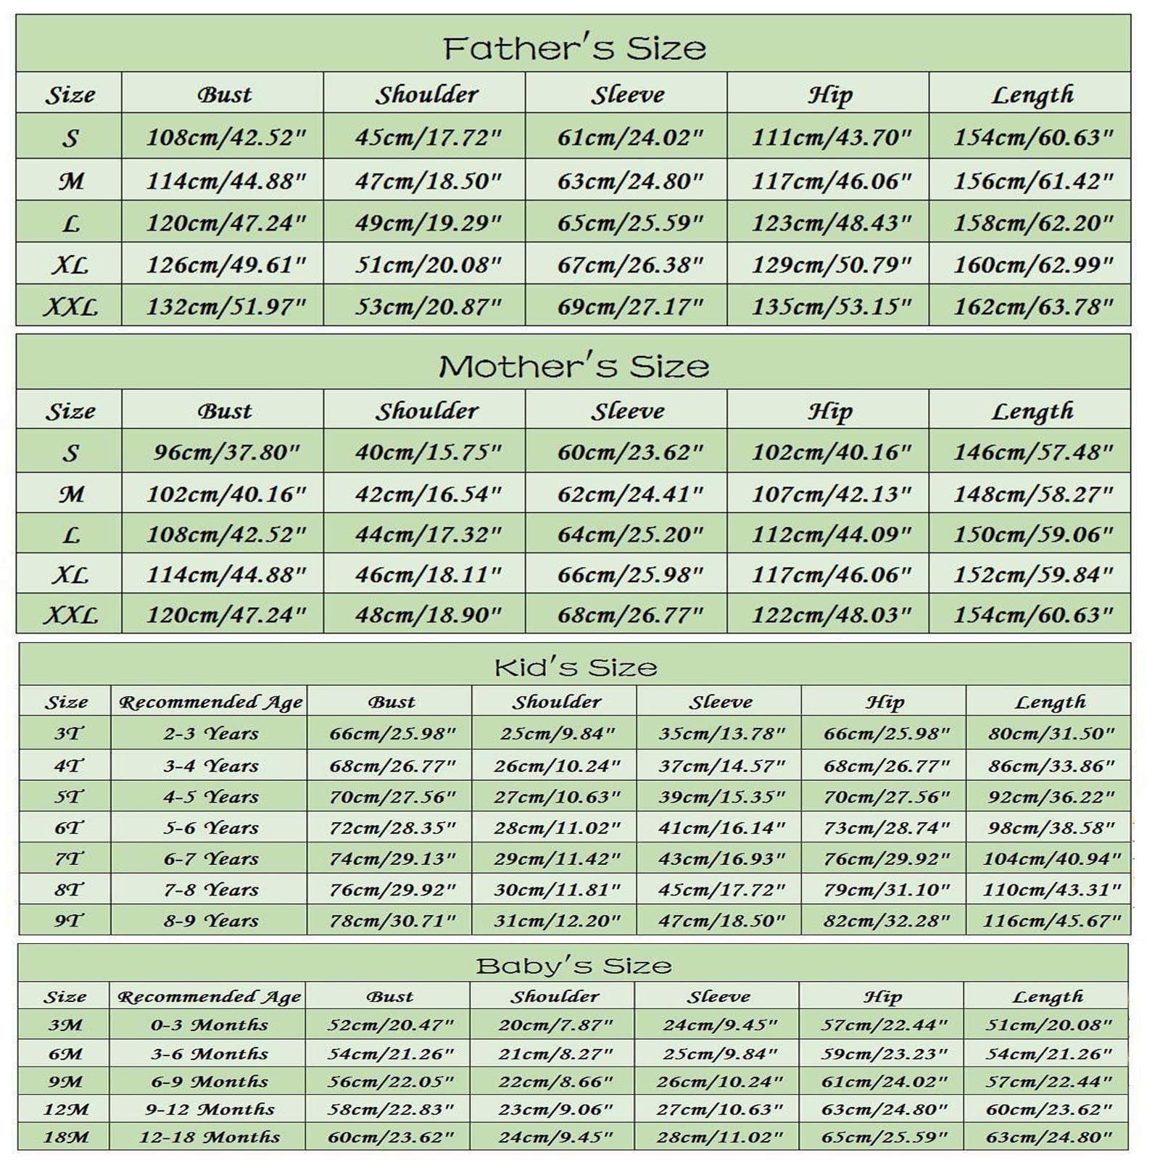Click the 8-9 Years recommended age cell
This screenshot has height=1160, width=1160.
[x=210, y=921]
